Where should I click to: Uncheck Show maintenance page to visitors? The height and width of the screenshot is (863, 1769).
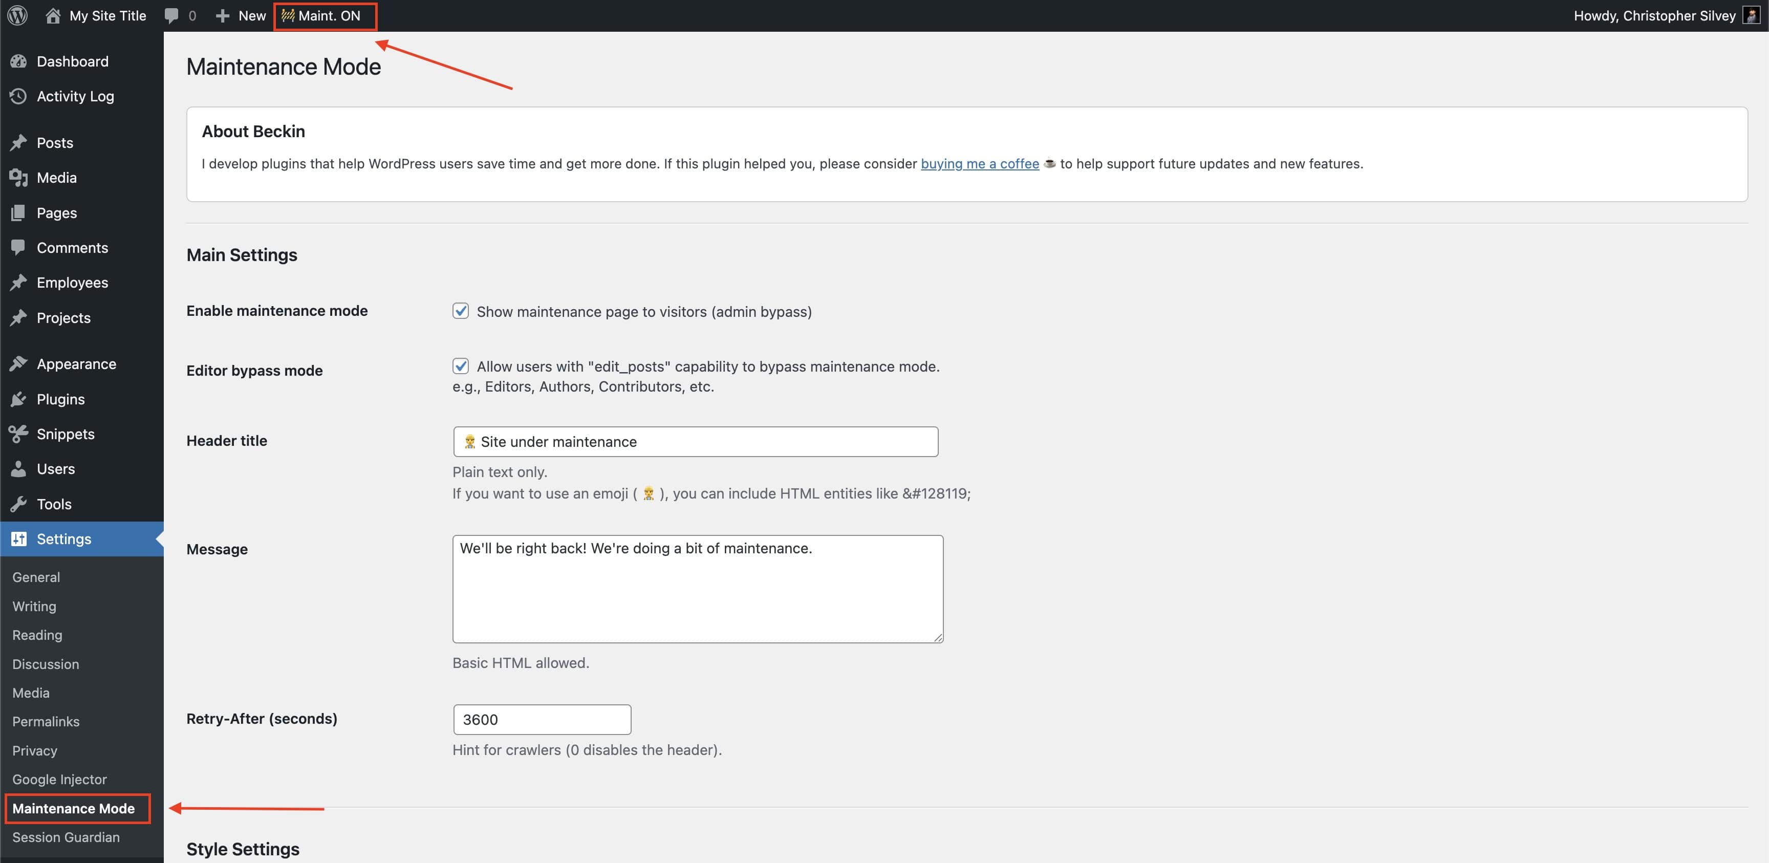pos(461,311)
